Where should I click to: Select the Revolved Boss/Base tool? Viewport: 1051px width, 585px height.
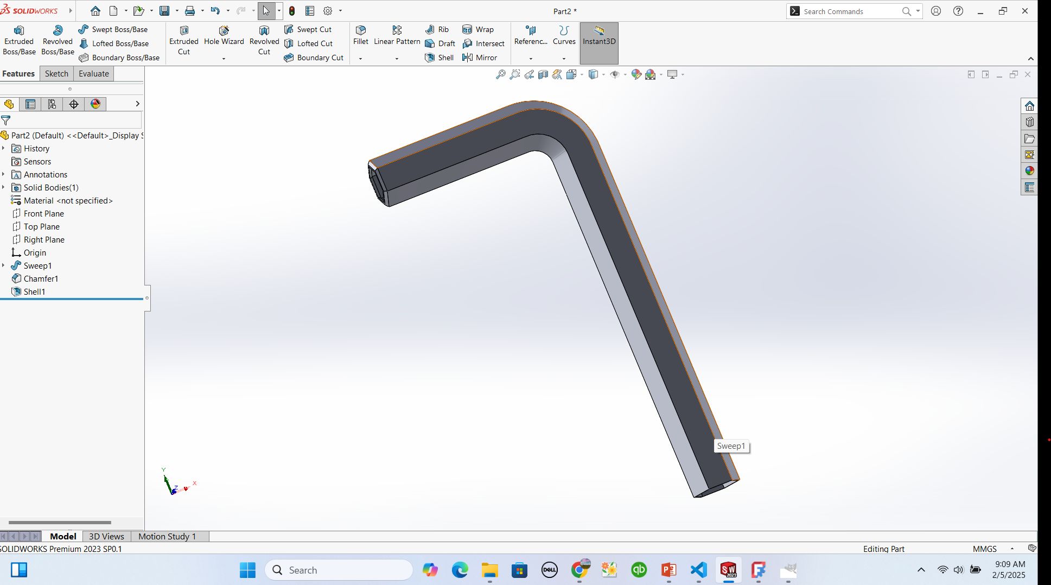(58, 41)
